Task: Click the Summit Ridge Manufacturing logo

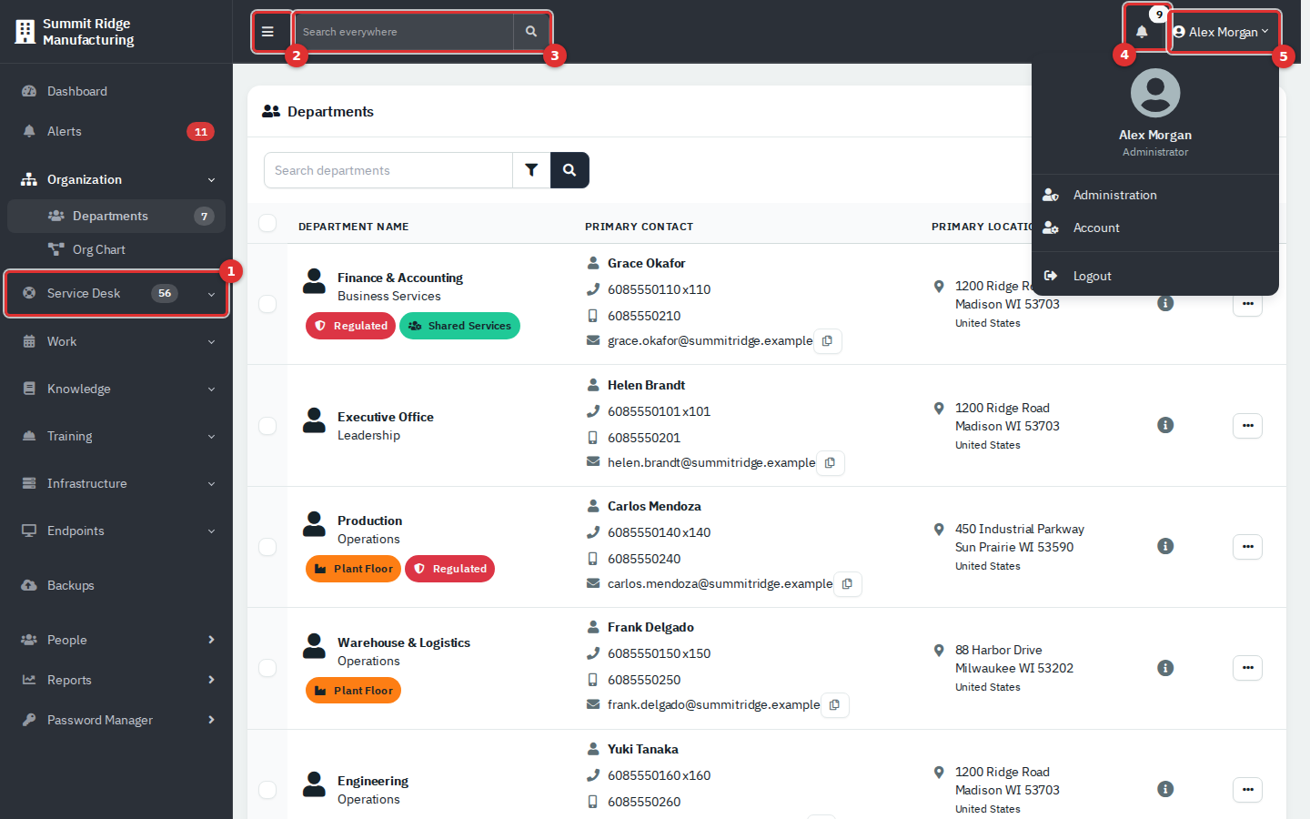Action: pos(75,32)
